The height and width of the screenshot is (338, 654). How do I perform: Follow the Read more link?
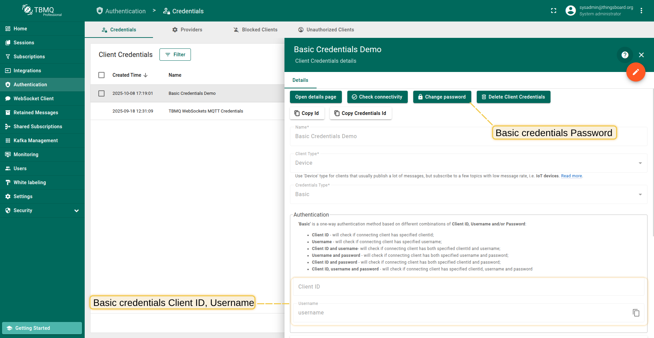click(571, 176)
